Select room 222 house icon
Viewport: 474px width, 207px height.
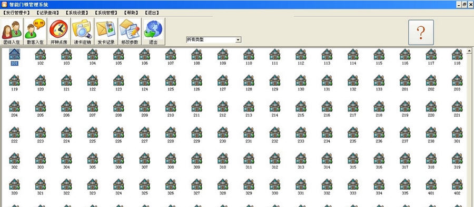coord(14,132)
